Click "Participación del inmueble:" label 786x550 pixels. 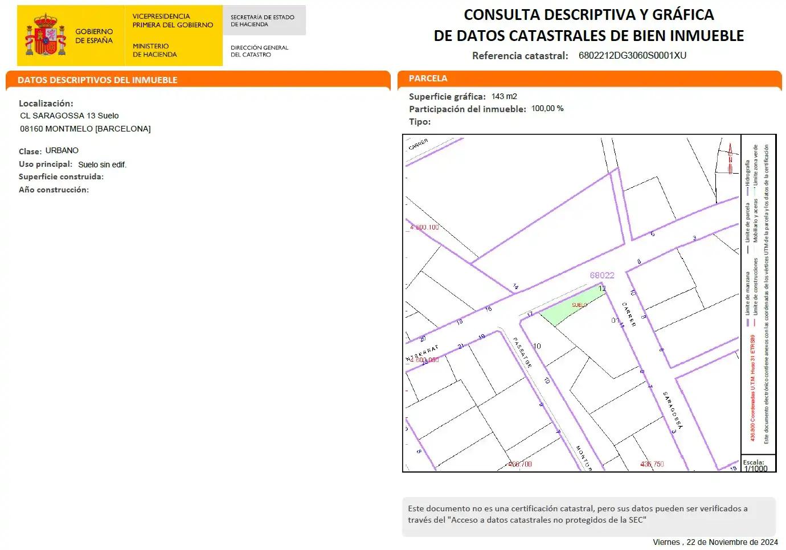(468, 109)
